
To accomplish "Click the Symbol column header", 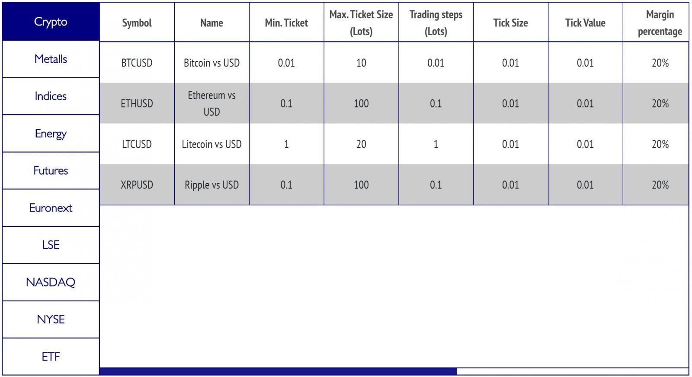I will coord(137,23).
